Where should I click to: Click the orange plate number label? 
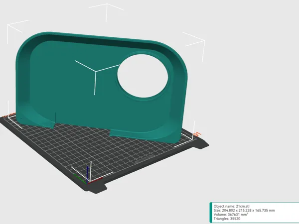[197, 134]
